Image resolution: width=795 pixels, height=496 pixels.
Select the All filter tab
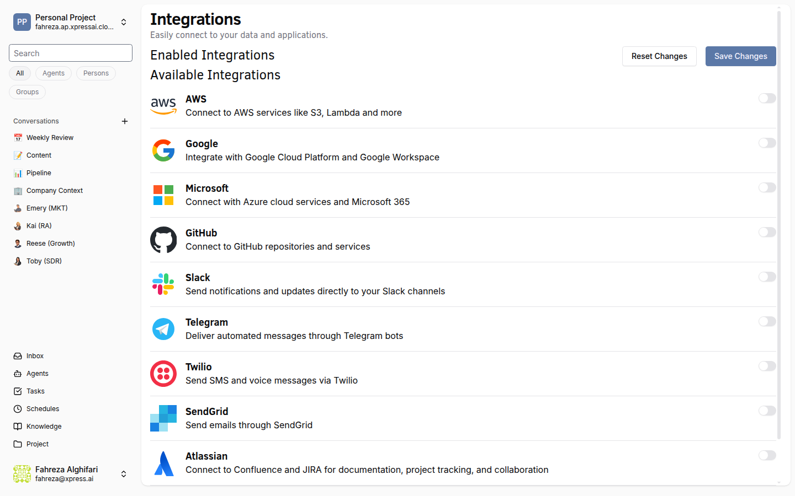tap(20, 73)
